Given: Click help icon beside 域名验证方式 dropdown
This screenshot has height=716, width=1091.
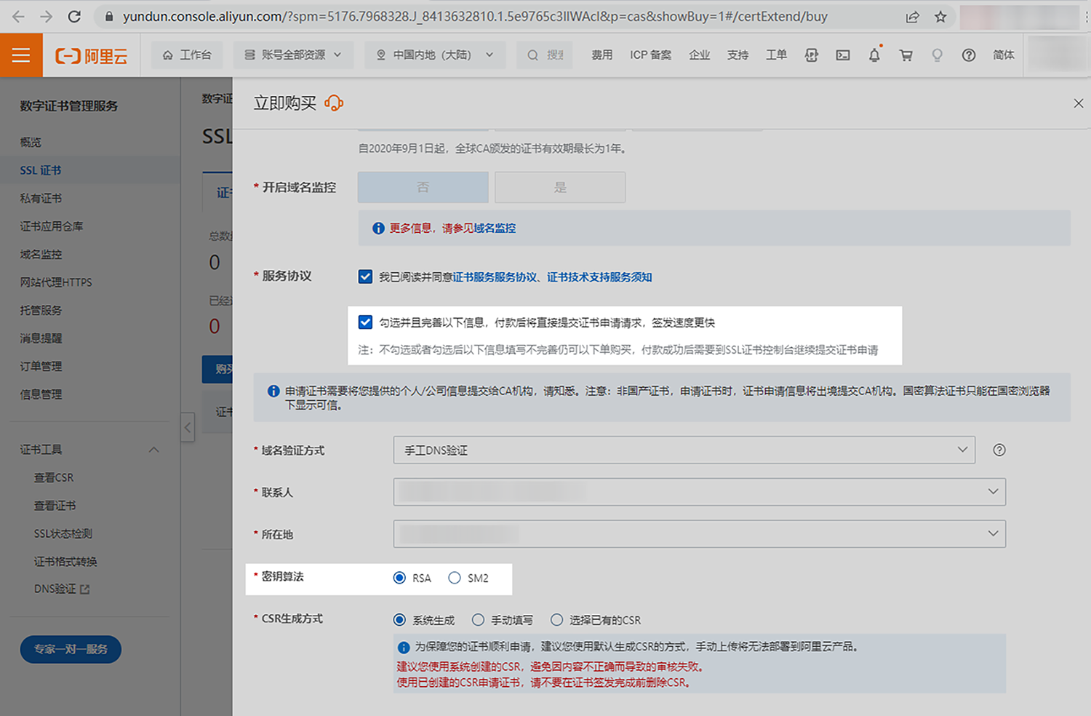Looking at the screenshot, I should click(x=999, y=450).
